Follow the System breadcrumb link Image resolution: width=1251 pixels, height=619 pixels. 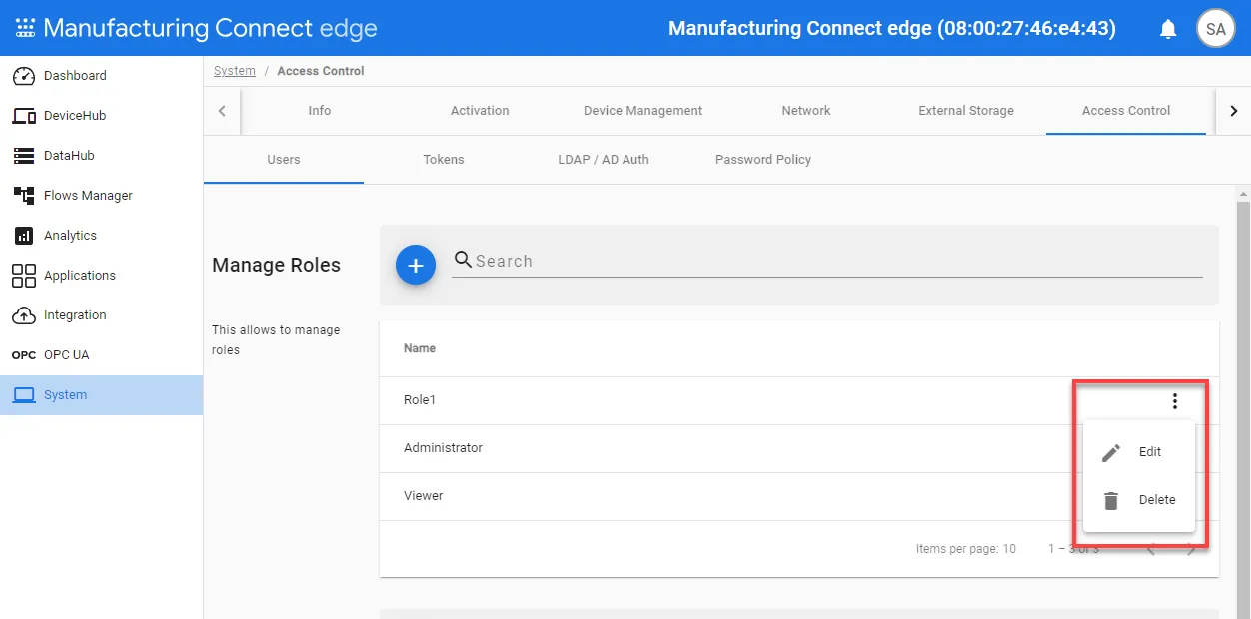(235, 71)
